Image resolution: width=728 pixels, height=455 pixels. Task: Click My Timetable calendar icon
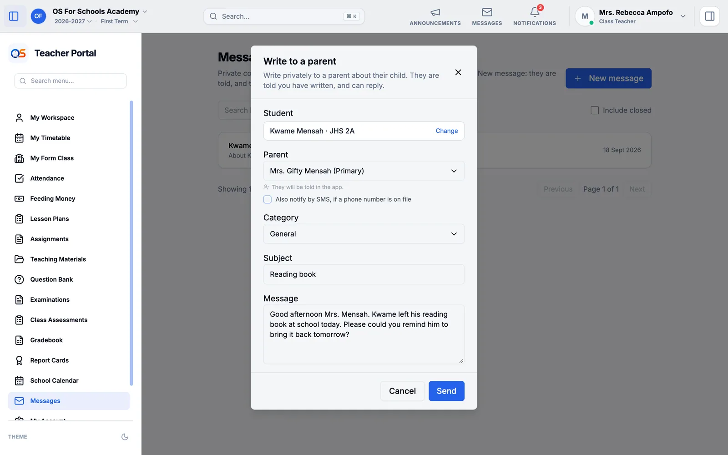(19, 138)
